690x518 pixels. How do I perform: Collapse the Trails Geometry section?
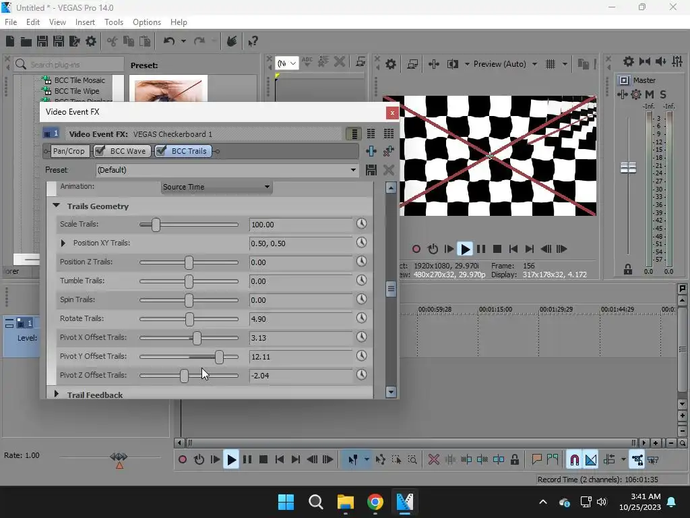[56, 205]
